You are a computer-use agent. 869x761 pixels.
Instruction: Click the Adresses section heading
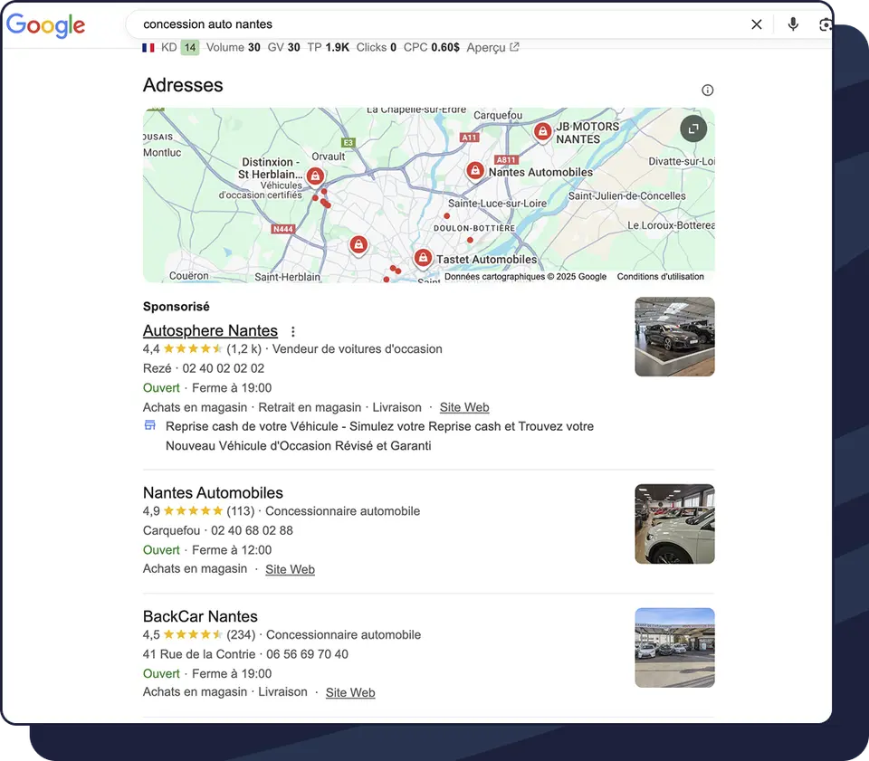(183, 85)
